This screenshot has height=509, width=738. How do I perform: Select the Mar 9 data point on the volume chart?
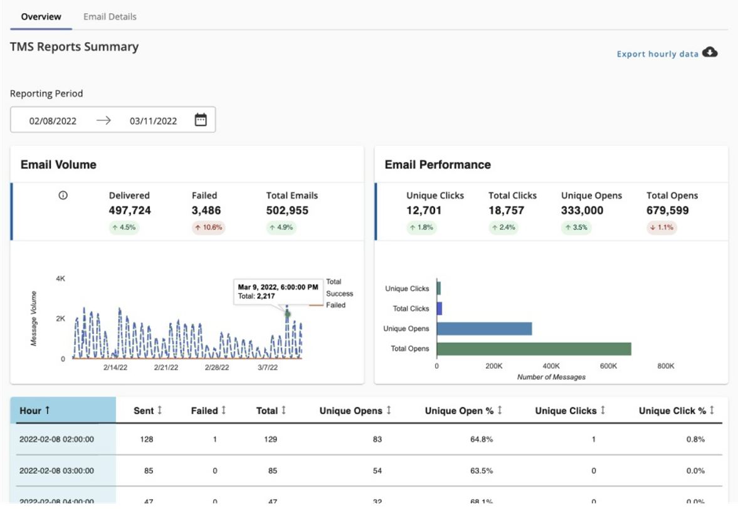[x=288, y=313]
